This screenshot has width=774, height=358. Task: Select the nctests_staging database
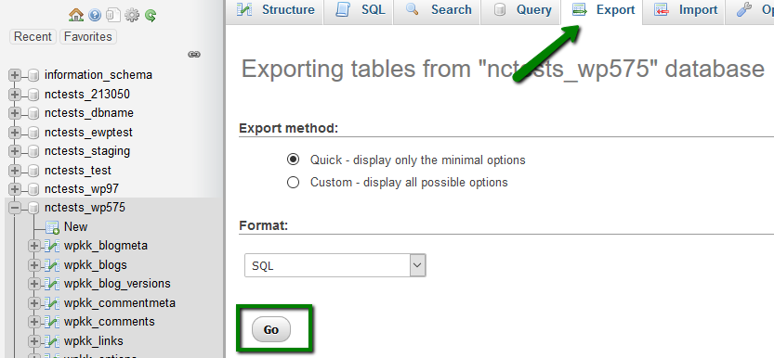coord(87,151)
